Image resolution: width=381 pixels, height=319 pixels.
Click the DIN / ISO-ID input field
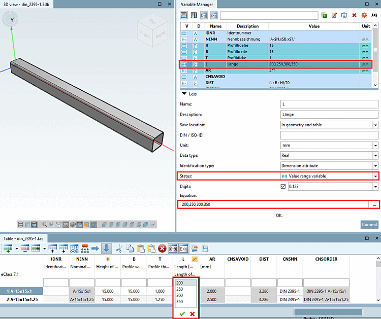click(x=329, y=135)
